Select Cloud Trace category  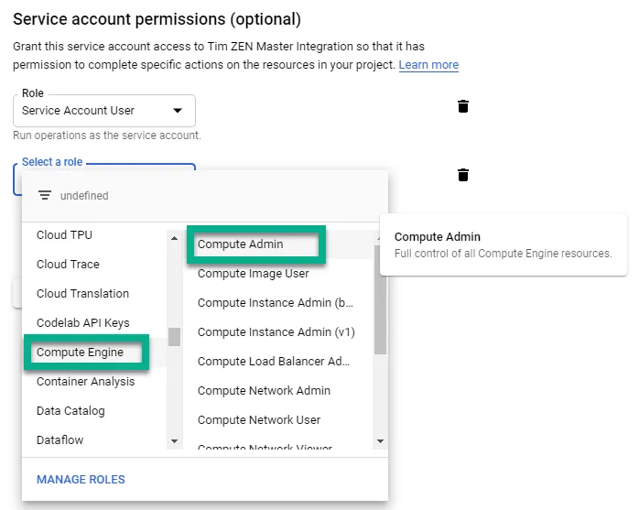pyautogui.click(x=94, y=265)
